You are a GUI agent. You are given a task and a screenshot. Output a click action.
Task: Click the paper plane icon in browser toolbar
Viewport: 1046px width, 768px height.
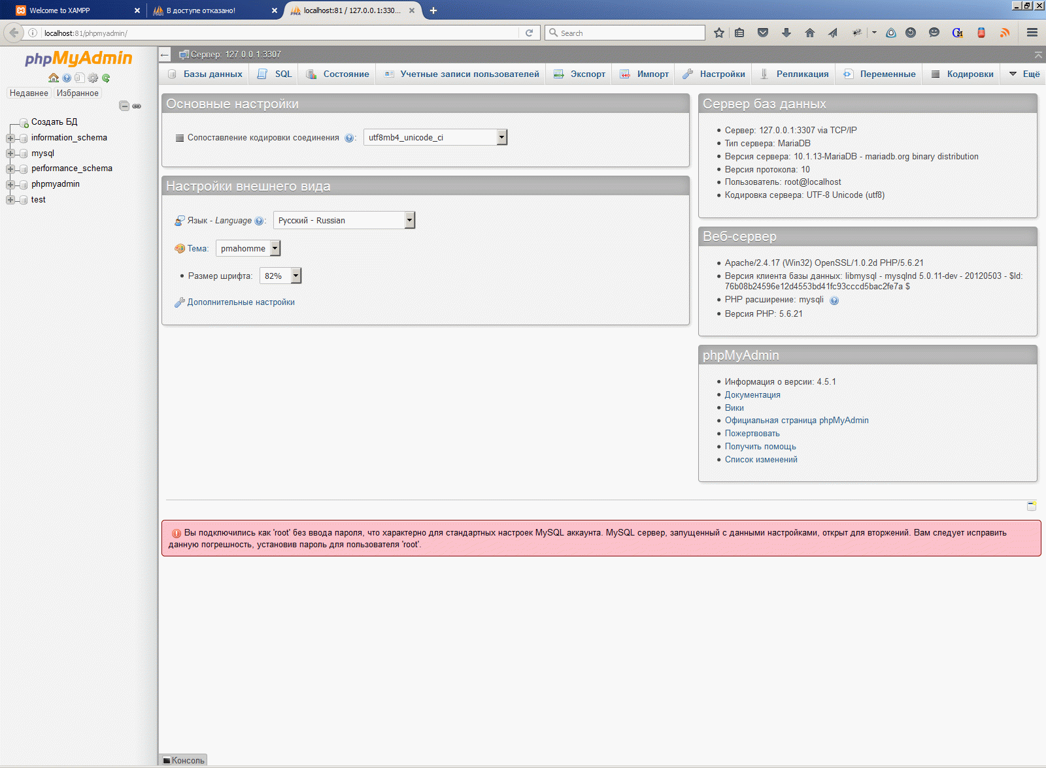(x=833, y=33)
